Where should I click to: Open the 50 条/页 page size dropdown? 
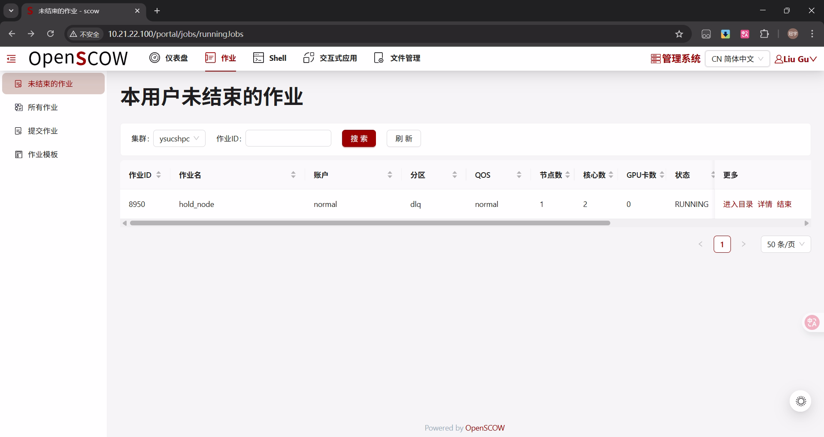pyautogui.click(x=785, y=244)
